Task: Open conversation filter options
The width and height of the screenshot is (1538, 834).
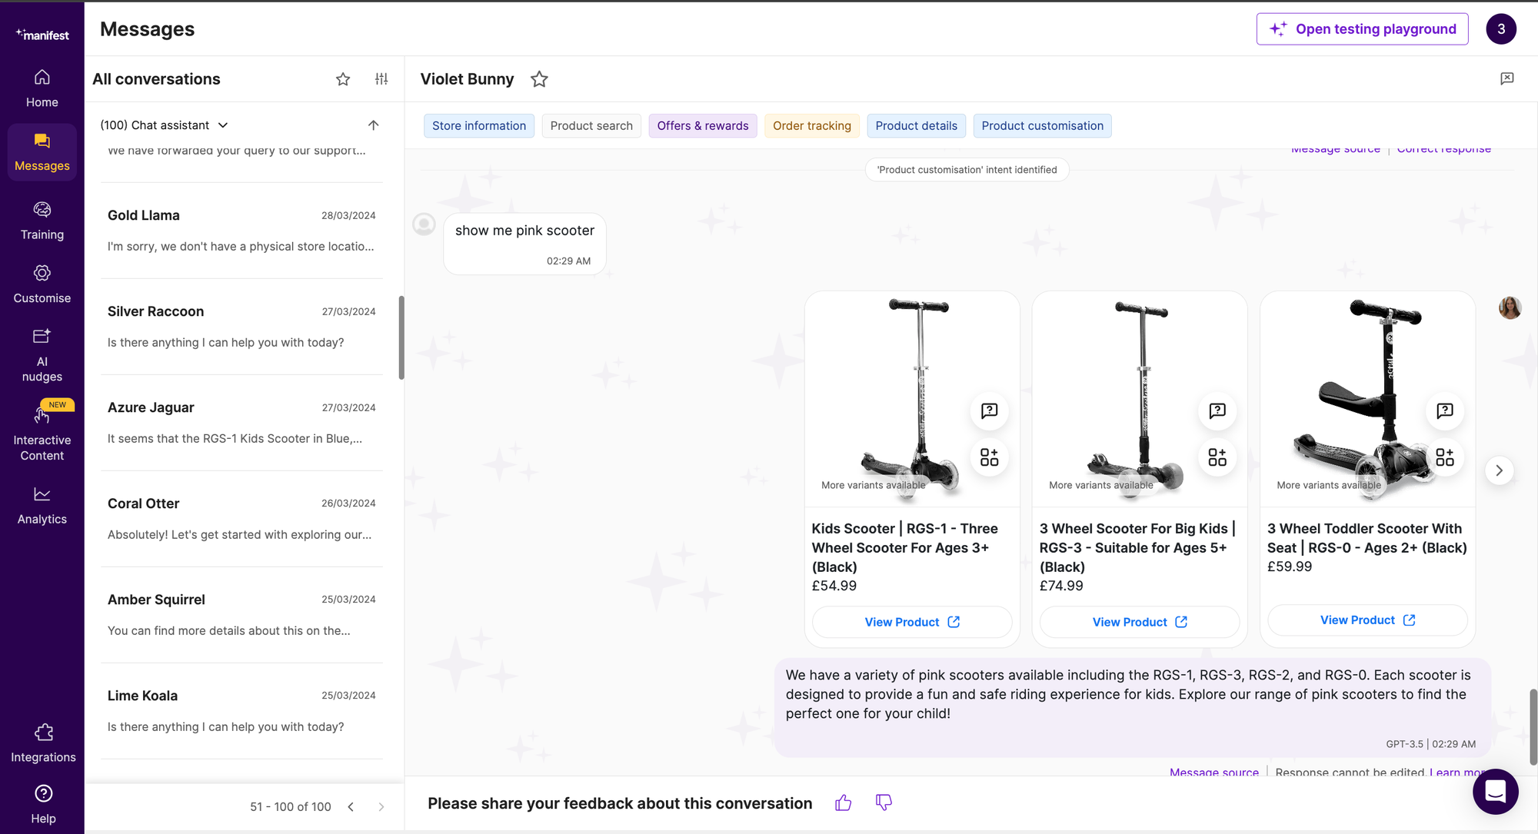Action: (381, 78)
